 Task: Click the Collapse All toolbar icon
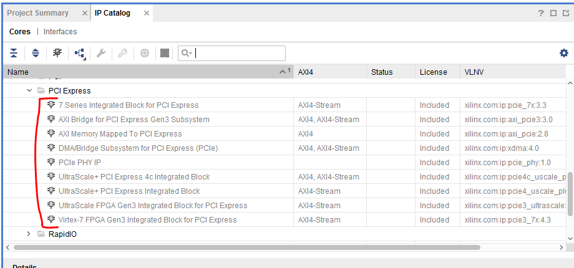pos(14,54)
